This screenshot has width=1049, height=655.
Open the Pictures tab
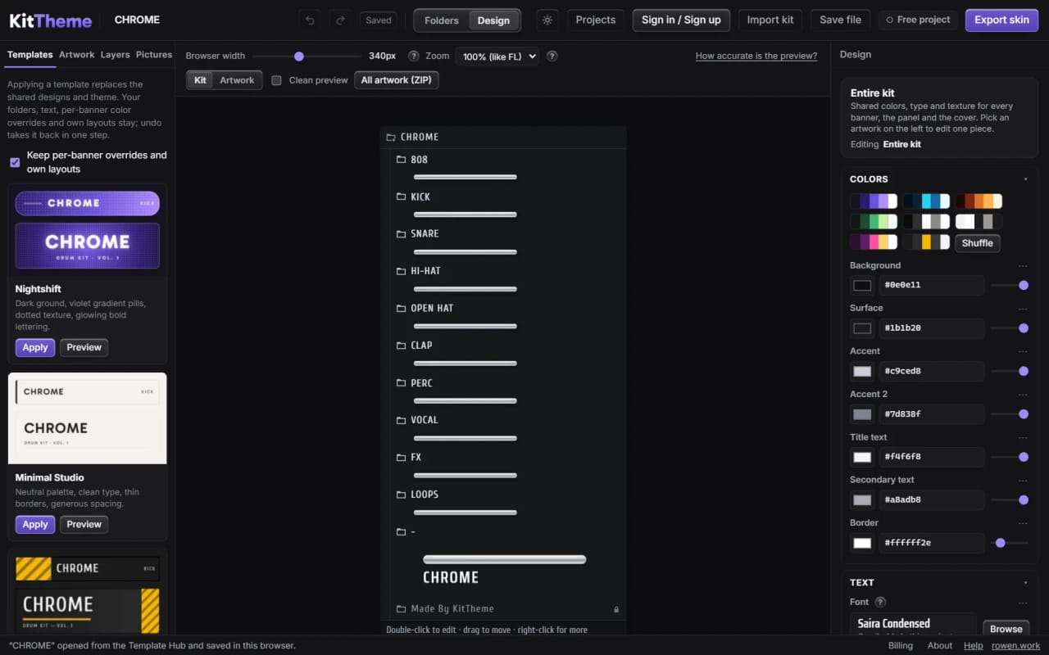[x=154, y=55]
